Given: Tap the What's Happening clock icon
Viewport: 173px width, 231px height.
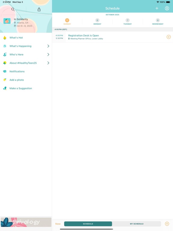Looking at the screenshot, I should [x=5, y=46].
